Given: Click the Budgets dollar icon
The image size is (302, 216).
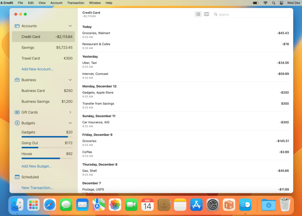Looking at the screenshot, I should pyautogui.click(x=17, y=123).
